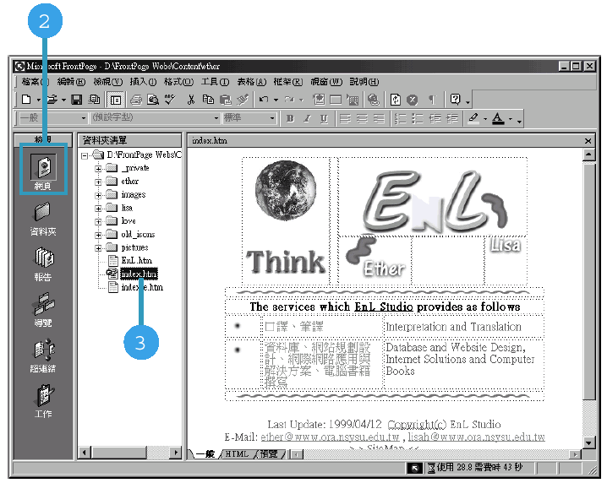Viewport: 607px width, 483px height.
Task: Select the 資料夾 view in Views bar
Action: click(x=43, y=219)
